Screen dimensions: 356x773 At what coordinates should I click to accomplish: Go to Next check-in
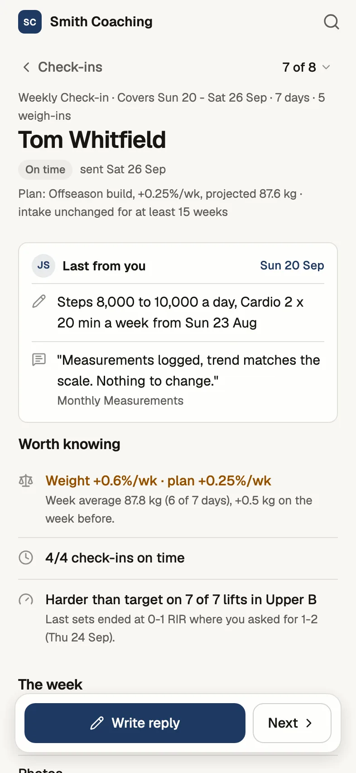[x=292, y=723]
